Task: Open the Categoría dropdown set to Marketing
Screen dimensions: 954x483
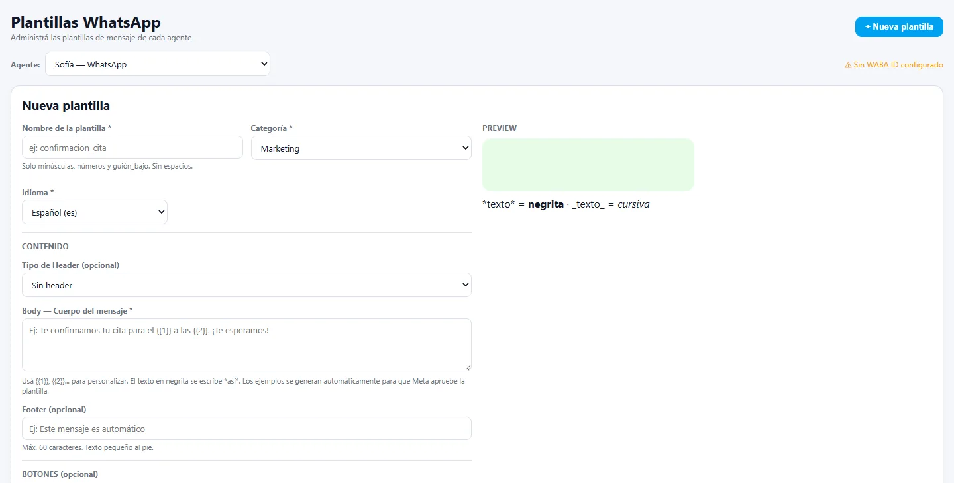Action: pos(361,148)
